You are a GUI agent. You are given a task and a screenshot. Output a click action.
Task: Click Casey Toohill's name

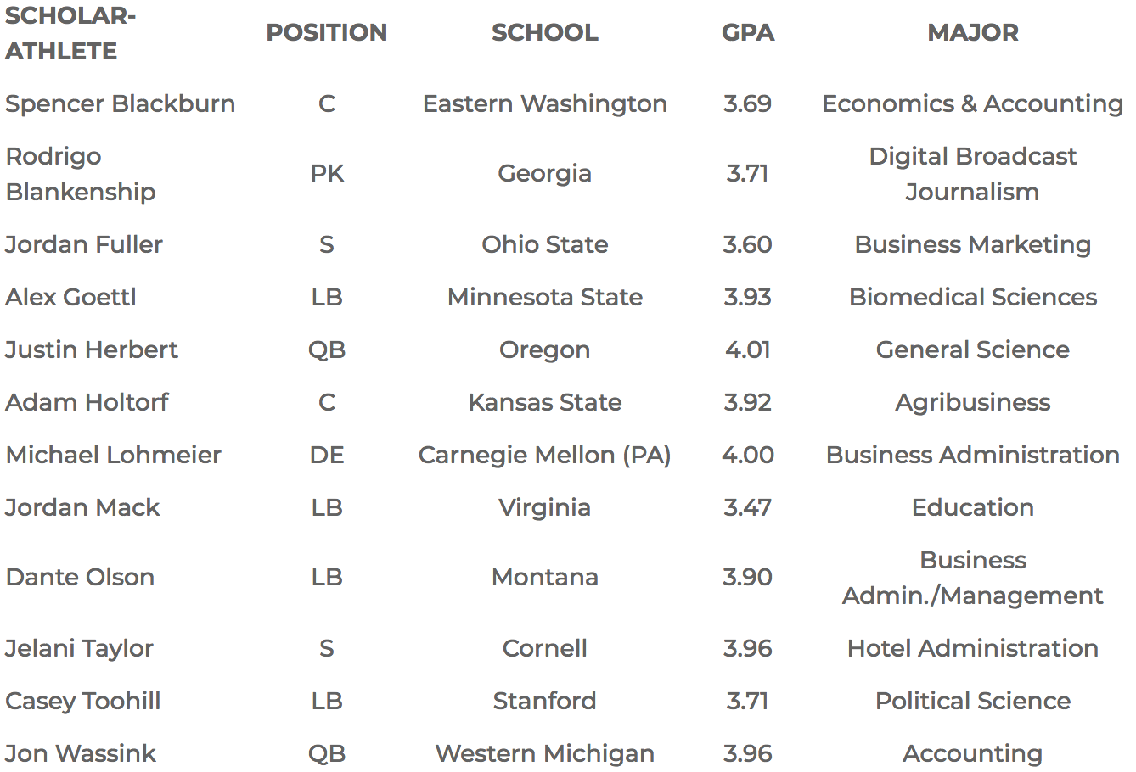[x=83, y=701]
